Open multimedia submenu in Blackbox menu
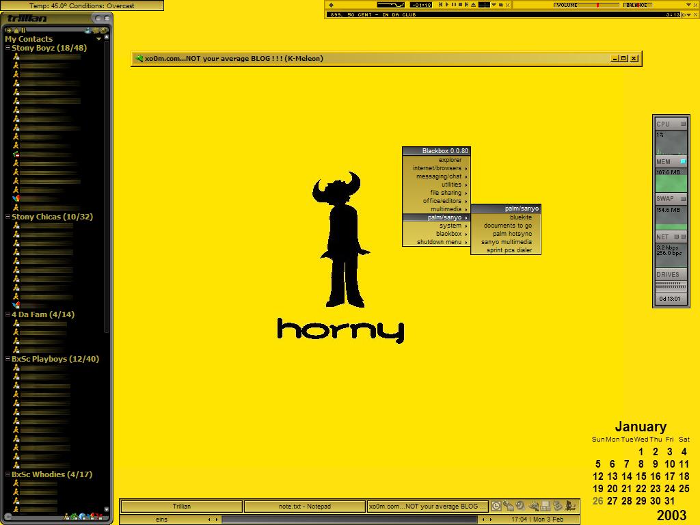The width and height of the screenshot is (700, 525). tap(436, 209)
